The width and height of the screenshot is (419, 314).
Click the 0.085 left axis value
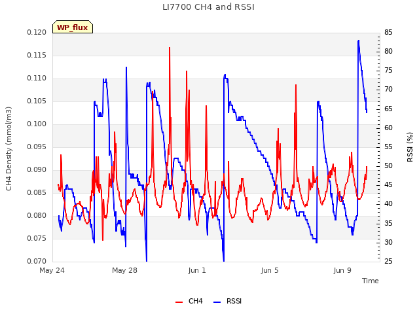point(37,192)
